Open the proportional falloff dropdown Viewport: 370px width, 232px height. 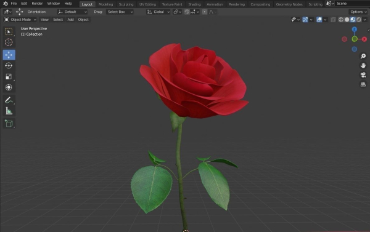pyautogui.click(x=213, y=12)
